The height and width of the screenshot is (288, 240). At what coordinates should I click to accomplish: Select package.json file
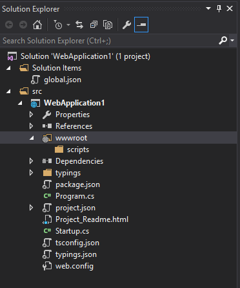[77, 184]
